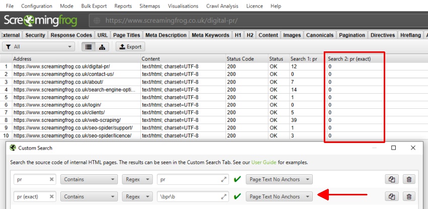
Task: Clear the 'pr (exact)' name field
Action: [51, 196]
